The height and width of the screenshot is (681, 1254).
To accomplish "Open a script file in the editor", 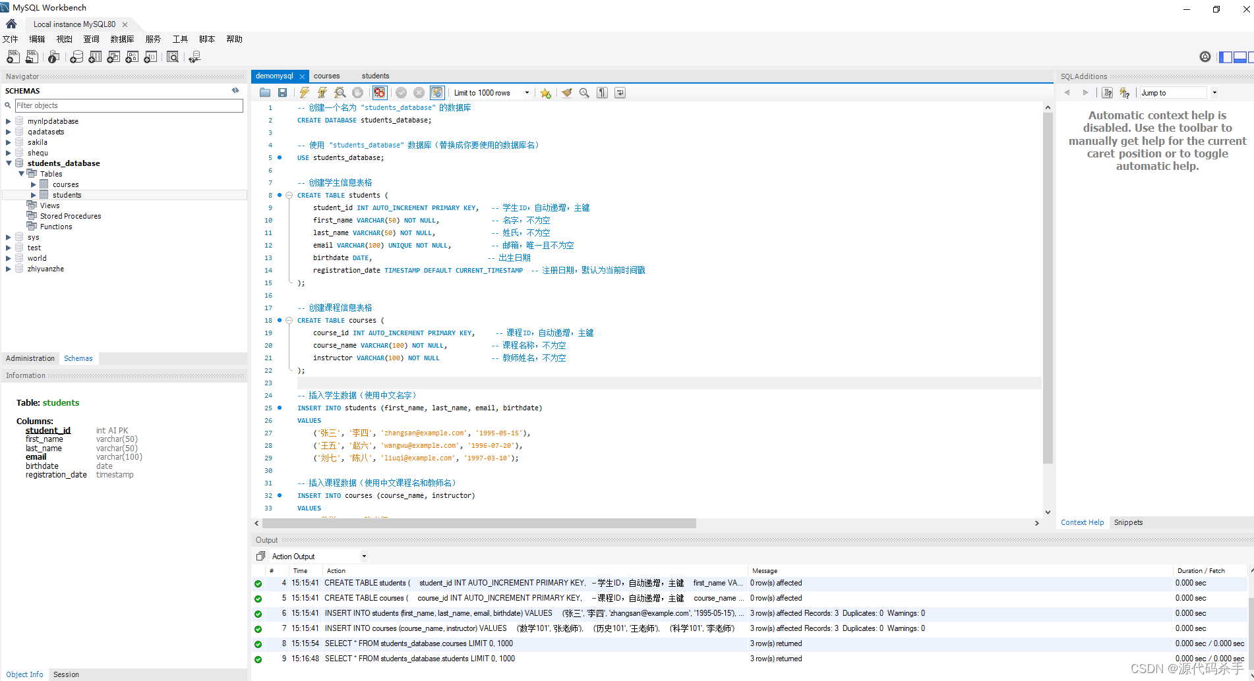I will (265, 93).
